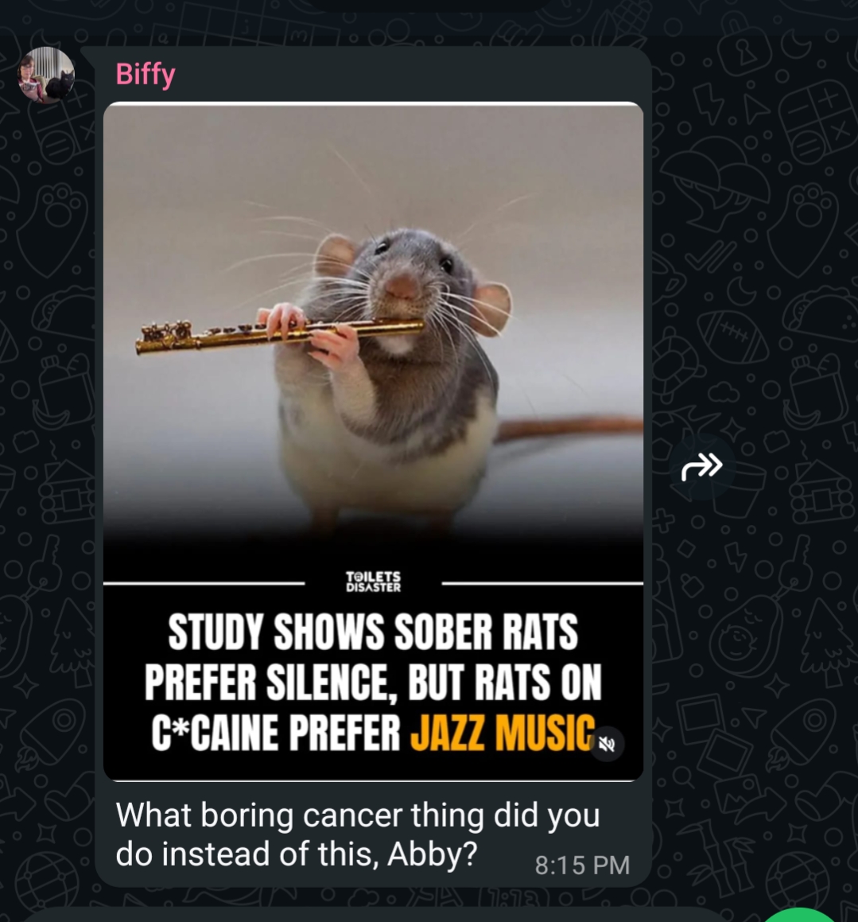Open the flute-playing rat video

(373, 442)
